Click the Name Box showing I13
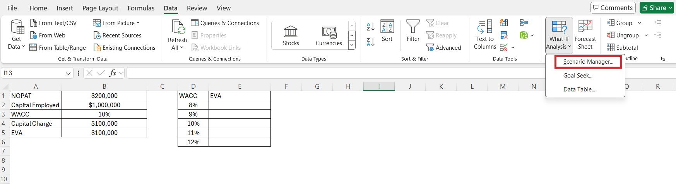676x184 pixels. point(33,73)
